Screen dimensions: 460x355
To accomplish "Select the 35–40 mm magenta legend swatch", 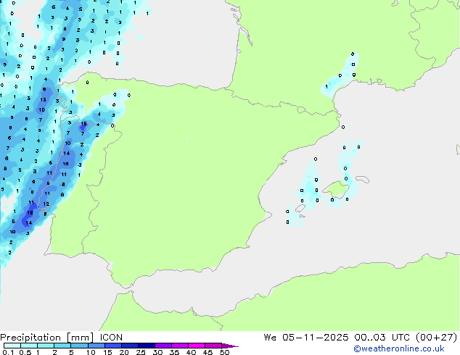I will point(180,346).
